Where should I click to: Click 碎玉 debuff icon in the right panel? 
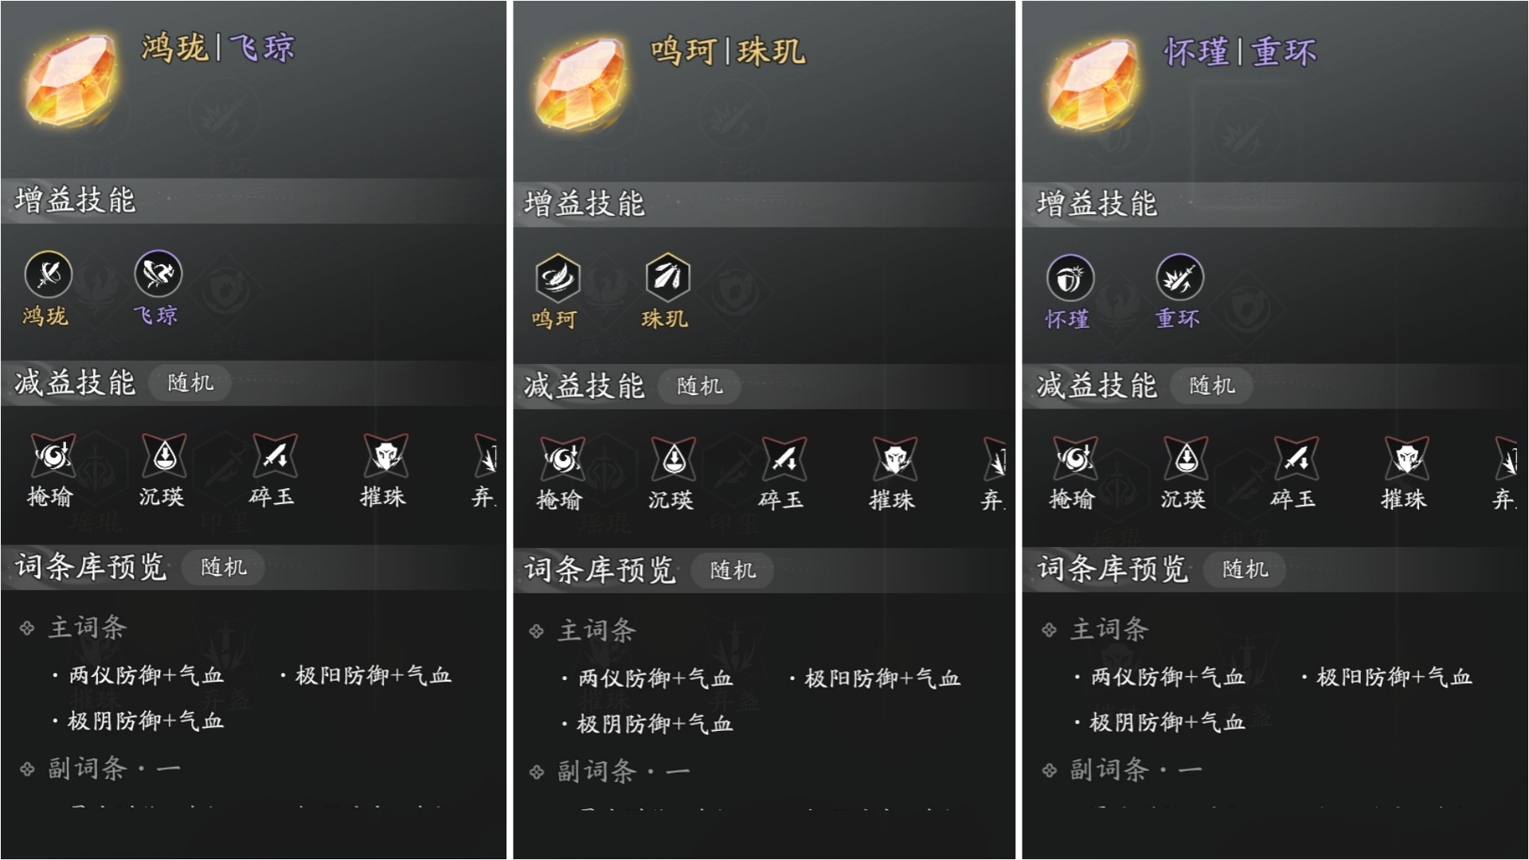pyautogui.click(x=1296, y=459)
